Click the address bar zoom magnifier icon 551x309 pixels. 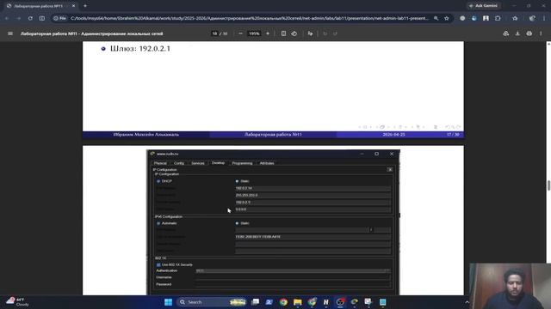point(436,18)
